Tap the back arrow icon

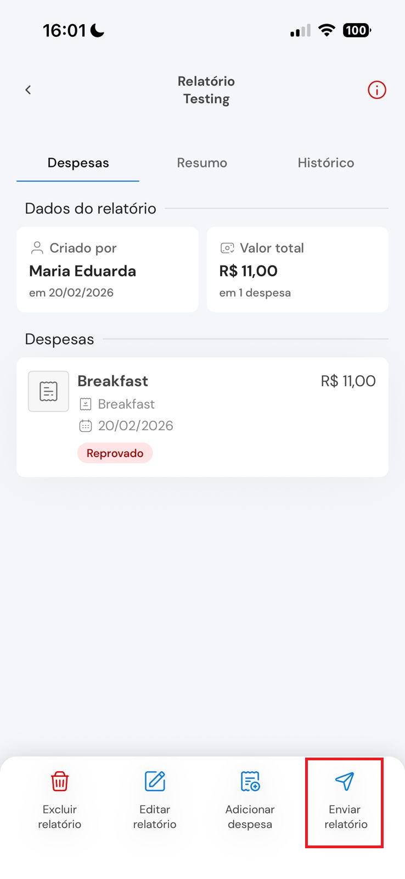pos(28,90)
